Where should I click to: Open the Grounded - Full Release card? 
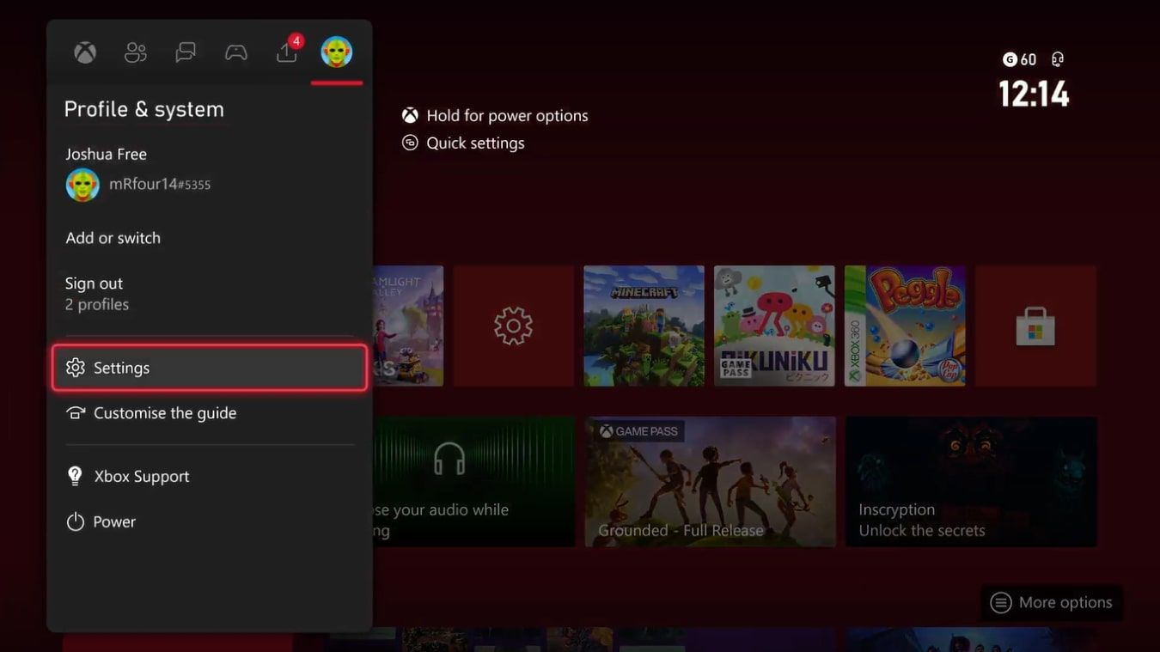[x=711, y=482]
